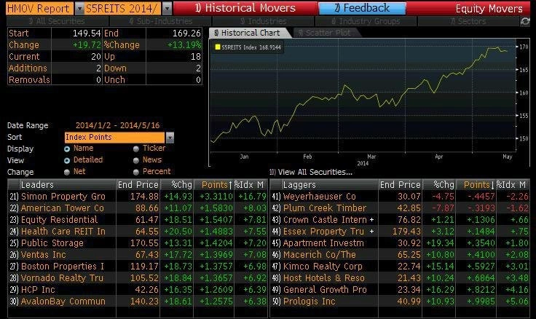
Task: Expand Crown Castle Intern plus marker
Action: [371, 220]
